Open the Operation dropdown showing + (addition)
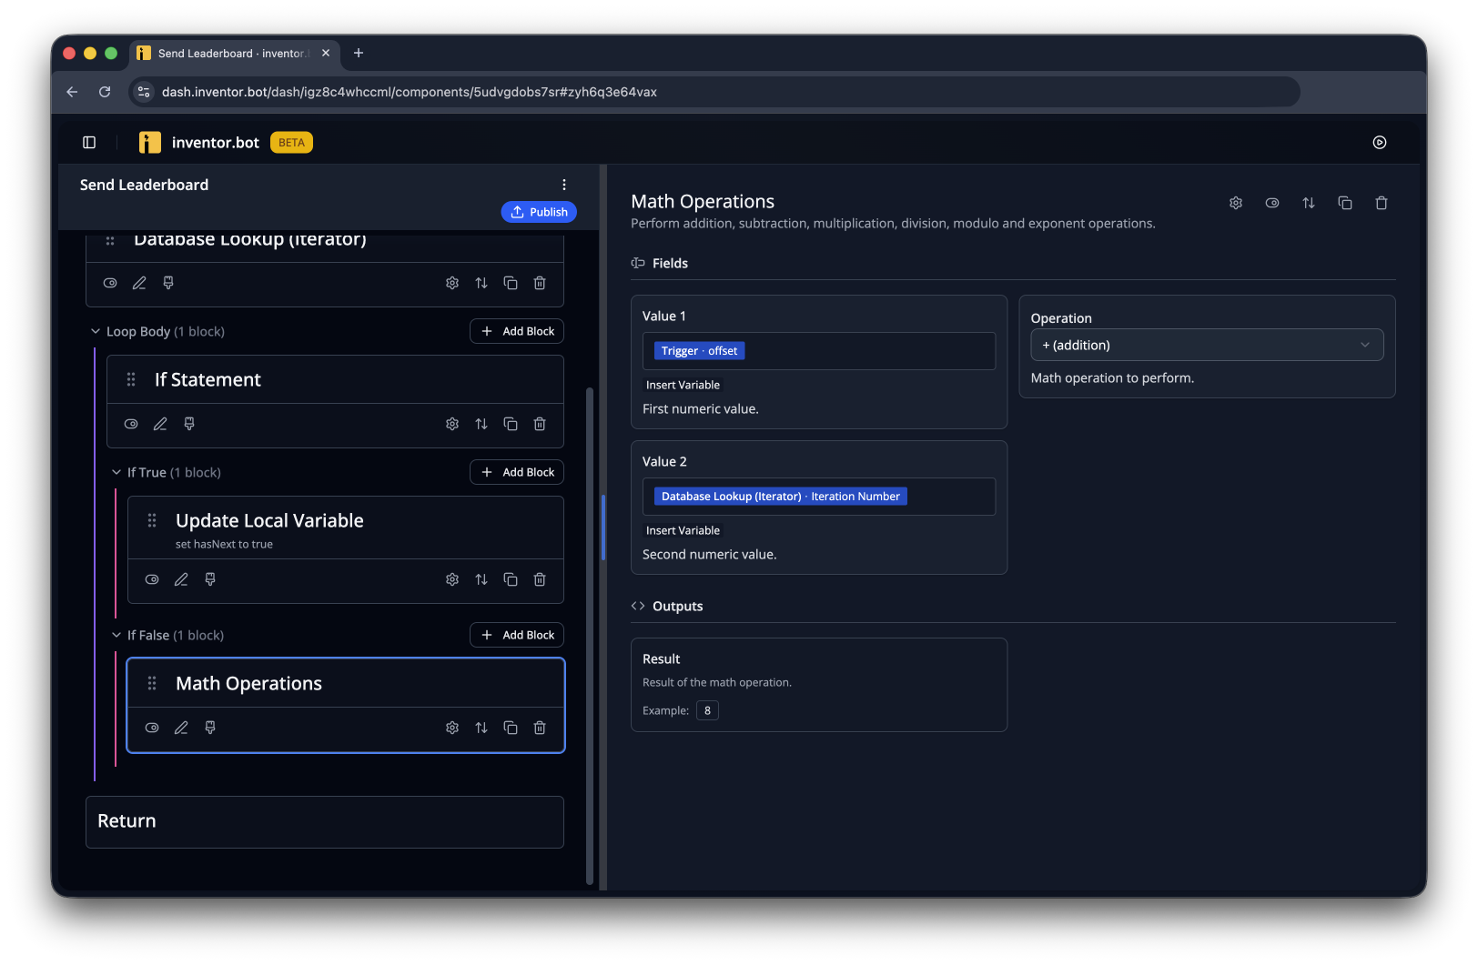This screenshot has width=1478, height=965. tap(1207, 345)
